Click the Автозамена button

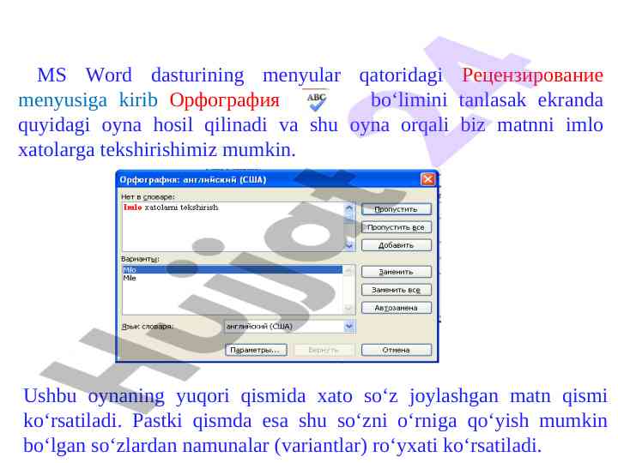pyautogui.click(x=396, y=308)
